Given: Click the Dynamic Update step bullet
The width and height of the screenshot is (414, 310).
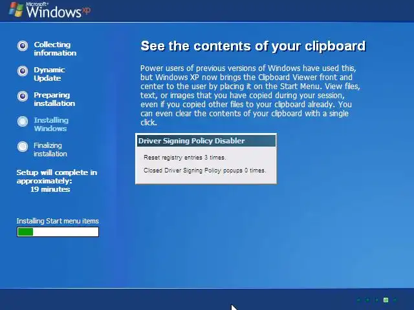Looking at the screenshot, I should (23, 71).
